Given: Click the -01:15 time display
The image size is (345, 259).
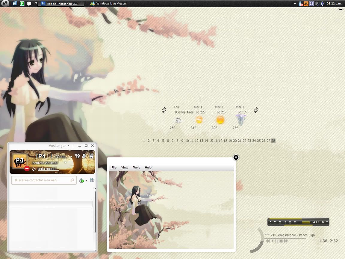Looking at the screenshot, I should [x=318, y=222].
